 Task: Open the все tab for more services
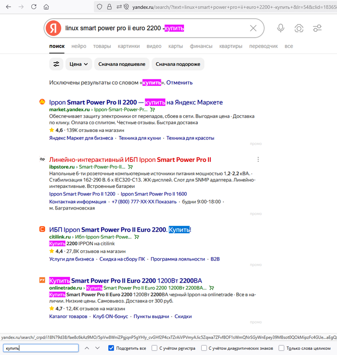[x=288, y=46]
